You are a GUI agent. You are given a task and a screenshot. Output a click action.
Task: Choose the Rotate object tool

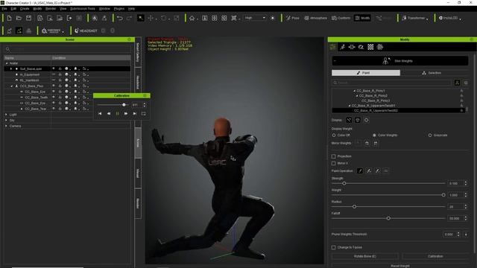(164, 18)
